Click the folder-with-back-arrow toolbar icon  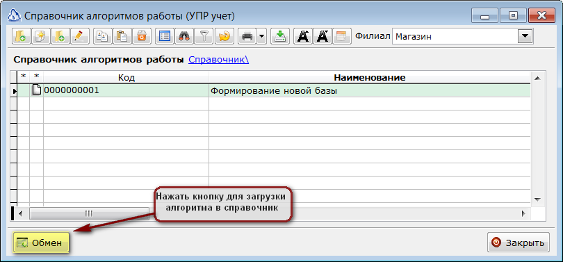point(21,36)
